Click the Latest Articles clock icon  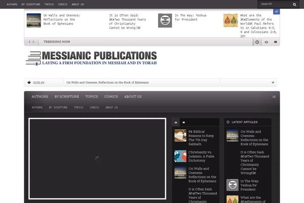point(228,122)
